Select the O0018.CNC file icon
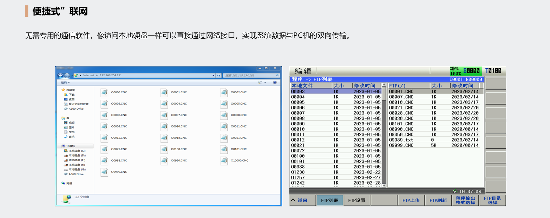The width and height of the screenshot is (550, 218). [164, 138]
